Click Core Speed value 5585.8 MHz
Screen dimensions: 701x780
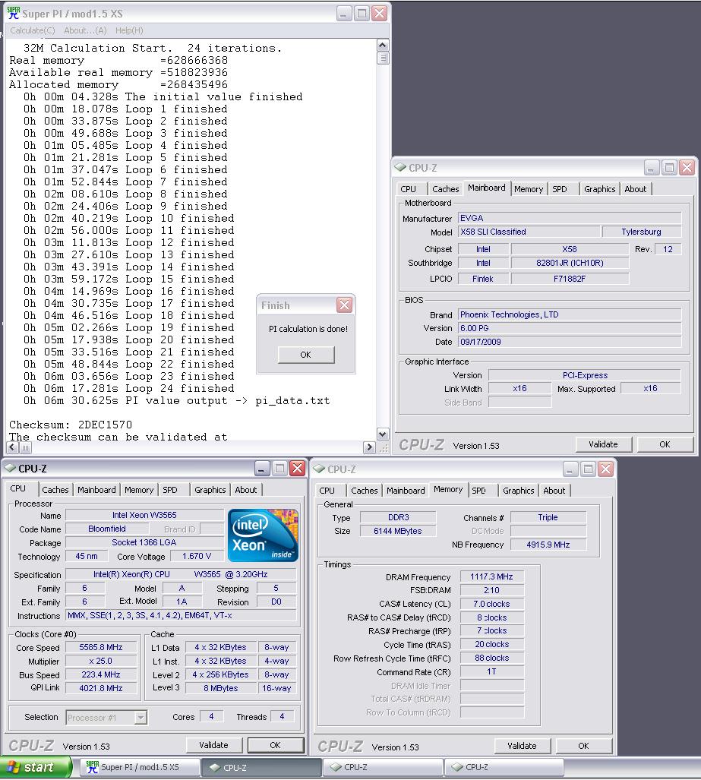tap(101, 647)
